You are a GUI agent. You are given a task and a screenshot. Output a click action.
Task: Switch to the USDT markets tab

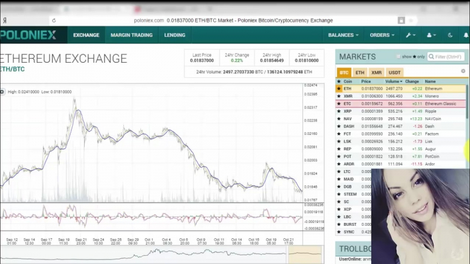point(394,72)
